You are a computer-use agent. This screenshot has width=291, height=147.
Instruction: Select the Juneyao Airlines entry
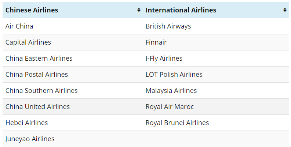click(73, 139)
